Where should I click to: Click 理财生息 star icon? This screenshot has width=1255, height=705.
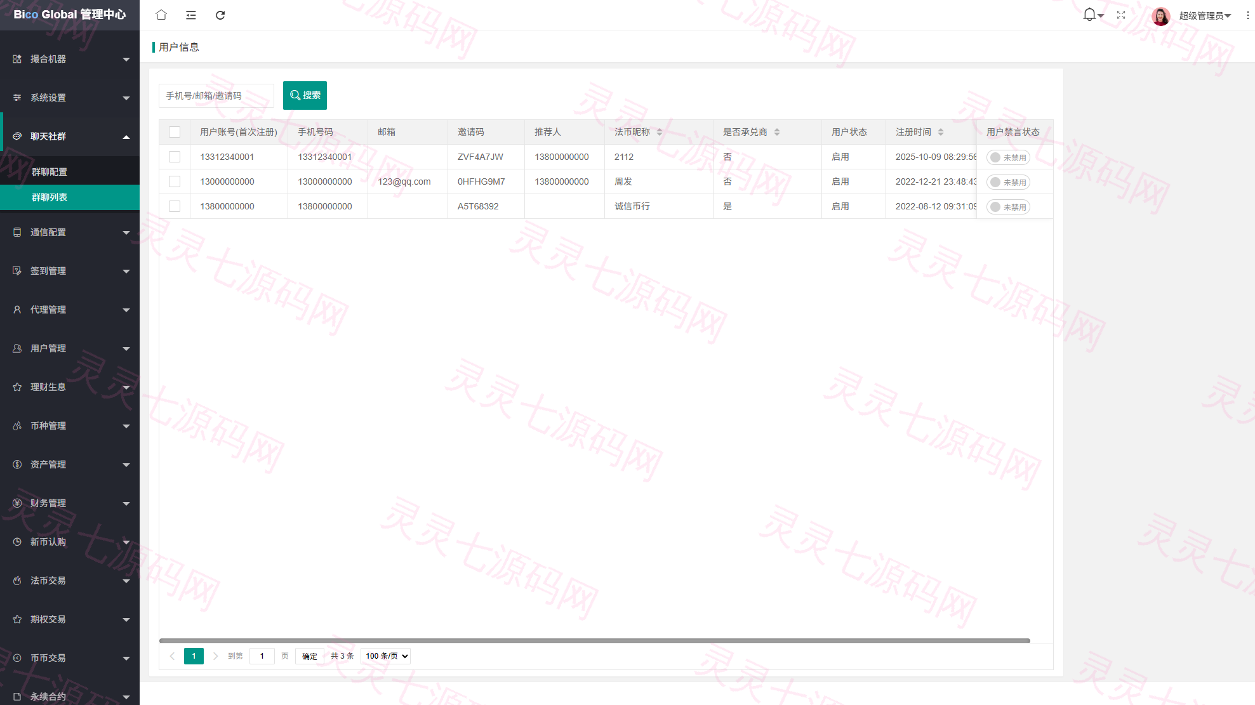click(x=17, y=387)
